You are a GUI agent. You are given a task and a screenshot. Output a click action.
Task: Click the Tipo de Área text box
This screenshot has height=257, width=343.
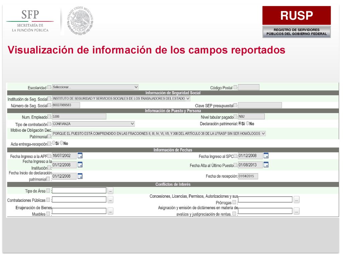(x=79, y=190)
